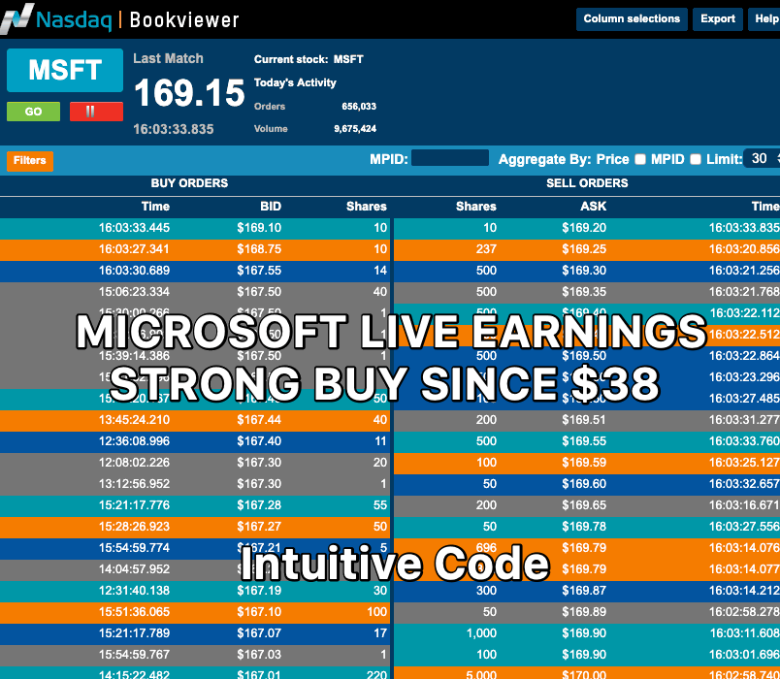The height and width of the screenshot is (679, 780).
Task: Click buy time 12:08:02.226
Action: click(134, 463)
